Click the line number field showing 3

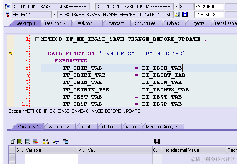tap(186, 7)
